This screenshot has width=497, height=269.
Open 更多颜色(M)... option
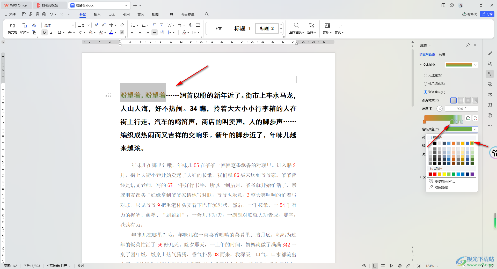coord(442,181)
